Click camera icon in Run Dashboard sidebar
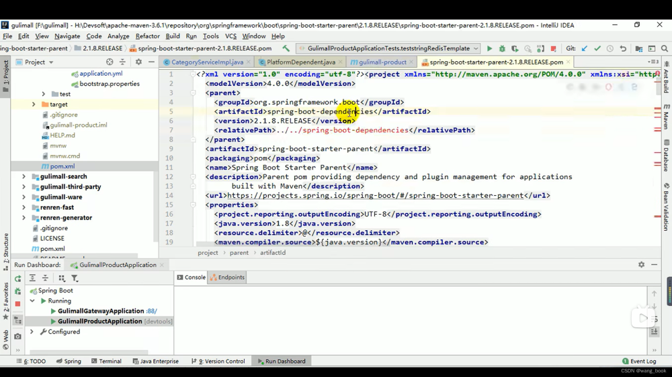This screenshot has height=377, width=672. 17,336
